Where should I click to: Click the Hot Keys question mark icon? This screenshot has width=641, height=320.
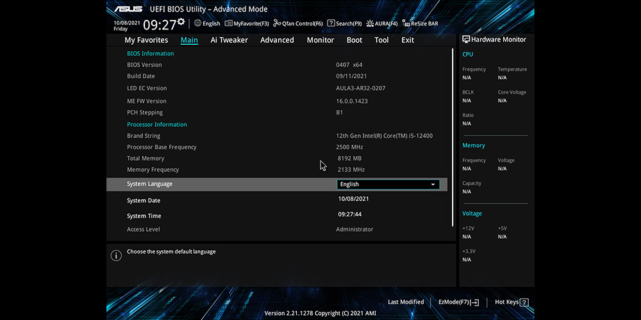tap(524, 303)
